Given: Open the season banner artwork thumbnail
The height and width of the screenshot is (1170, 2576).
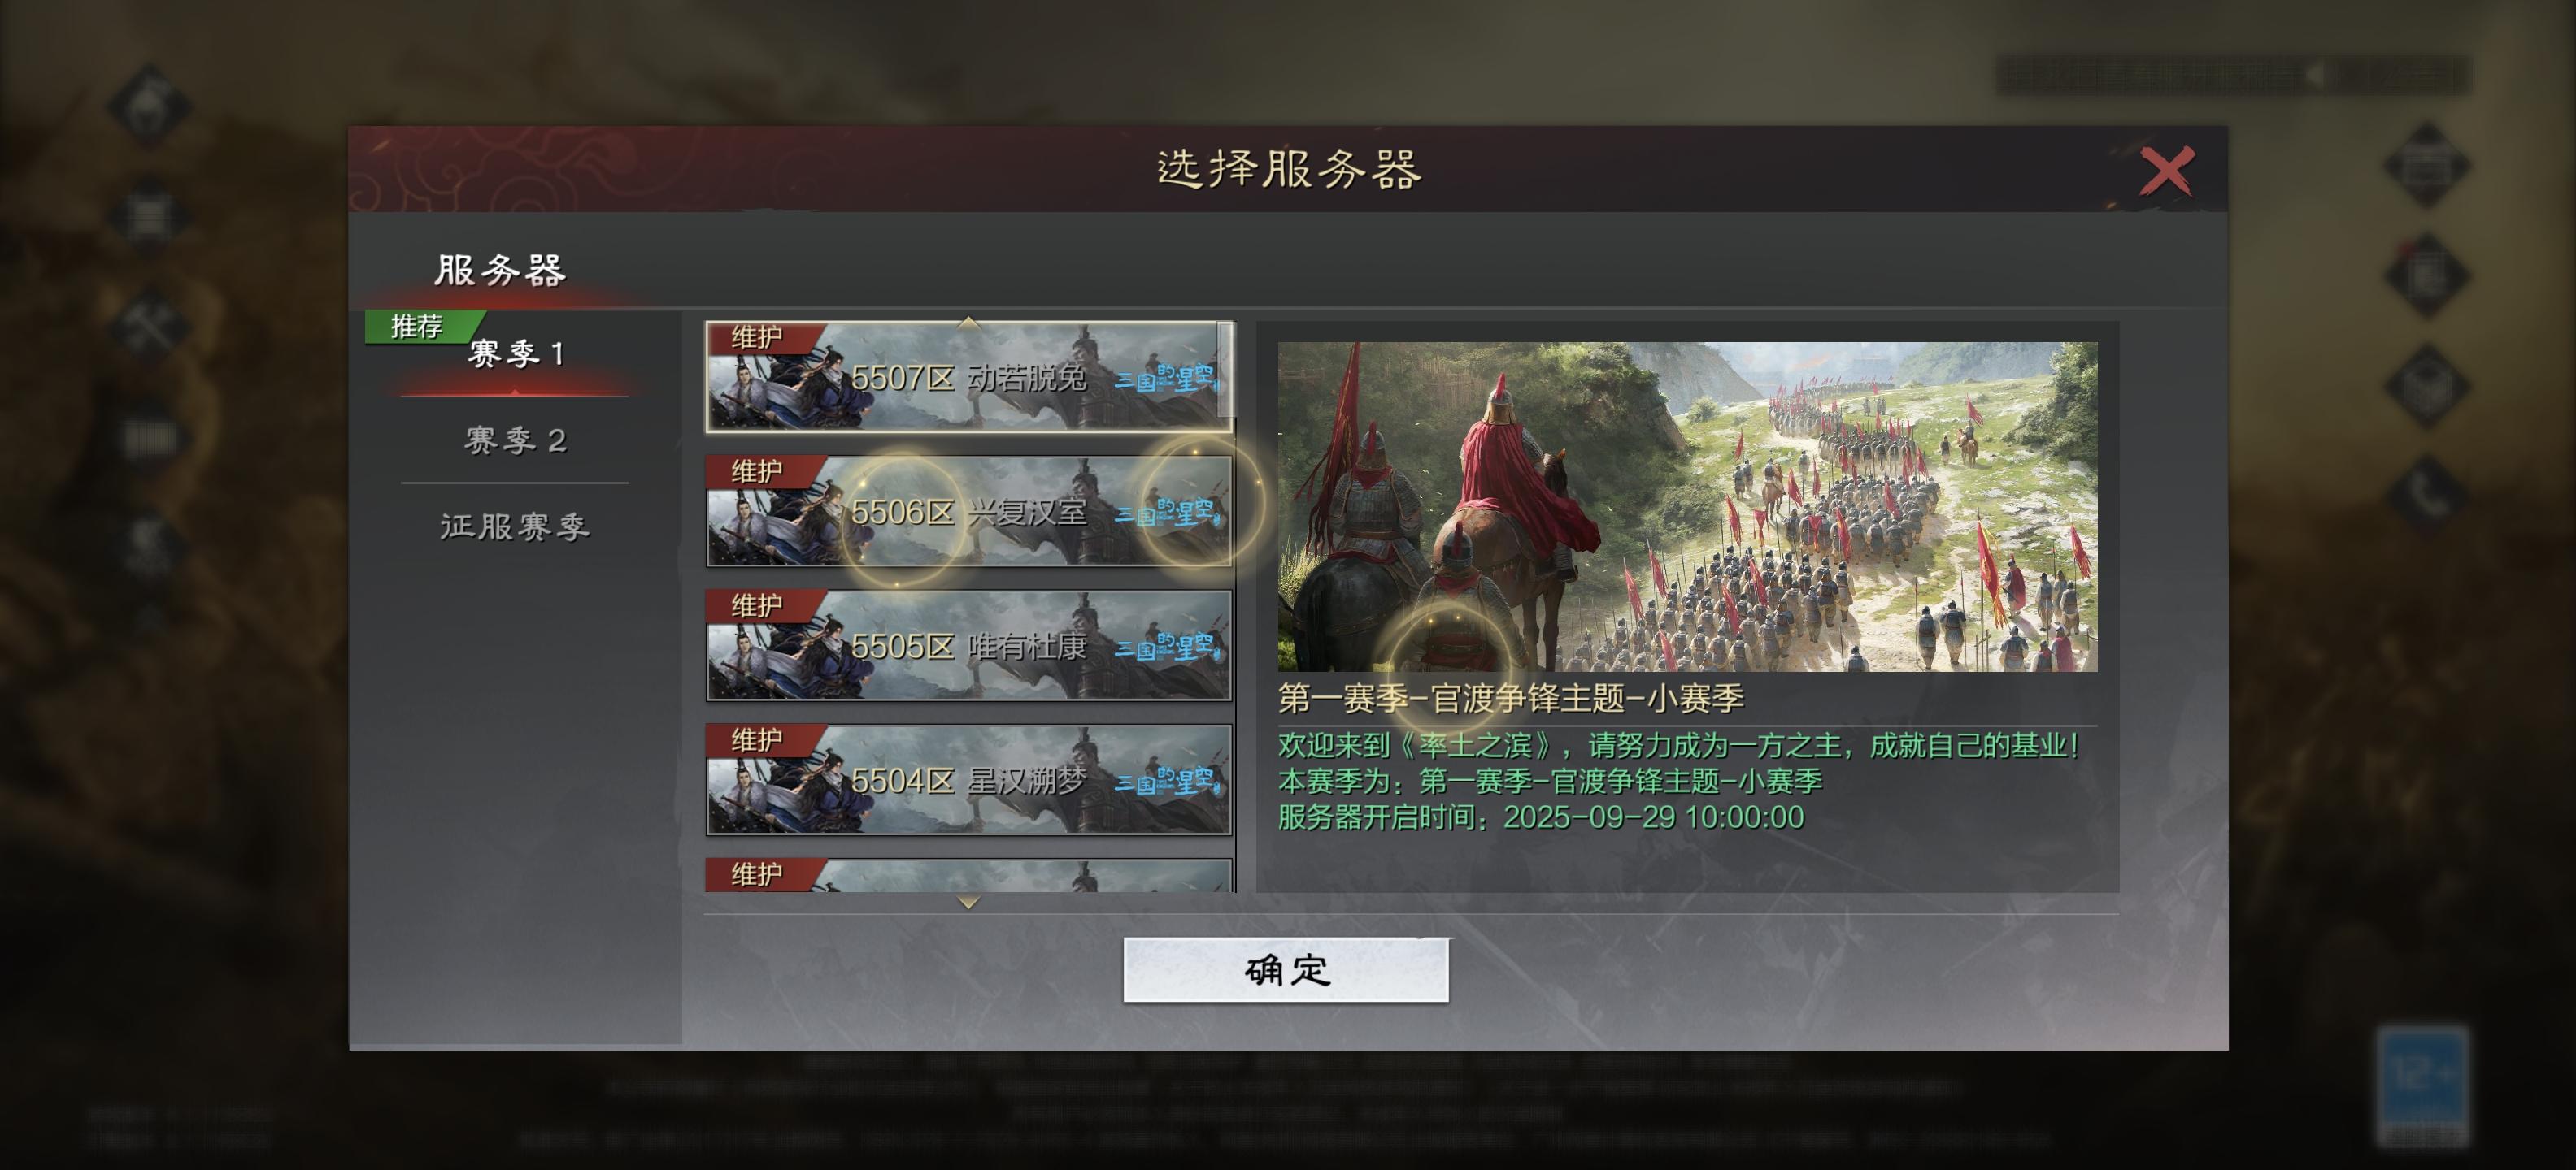Looking at the screenshot, I should pos(1687,506).
